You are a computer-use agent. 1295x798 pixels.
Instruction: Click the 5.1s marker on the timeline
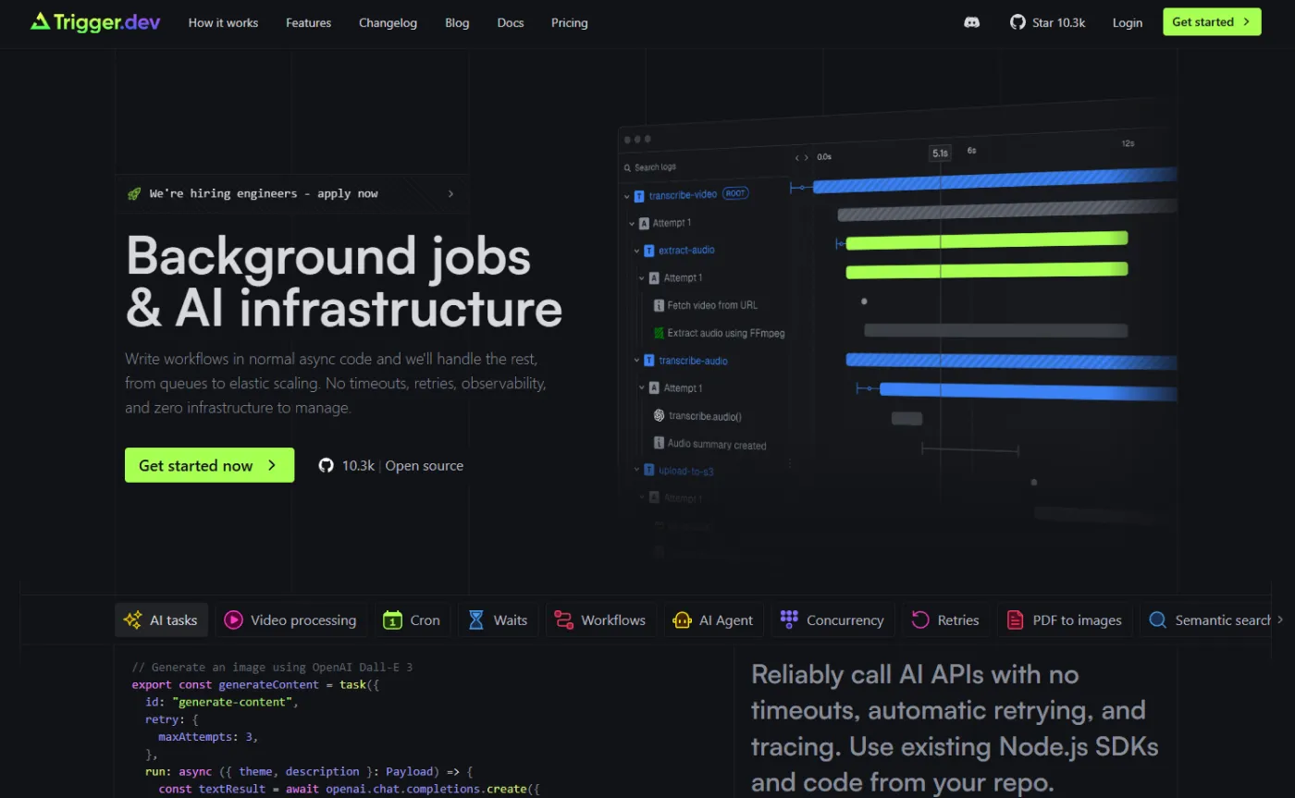tap(940, 152)
